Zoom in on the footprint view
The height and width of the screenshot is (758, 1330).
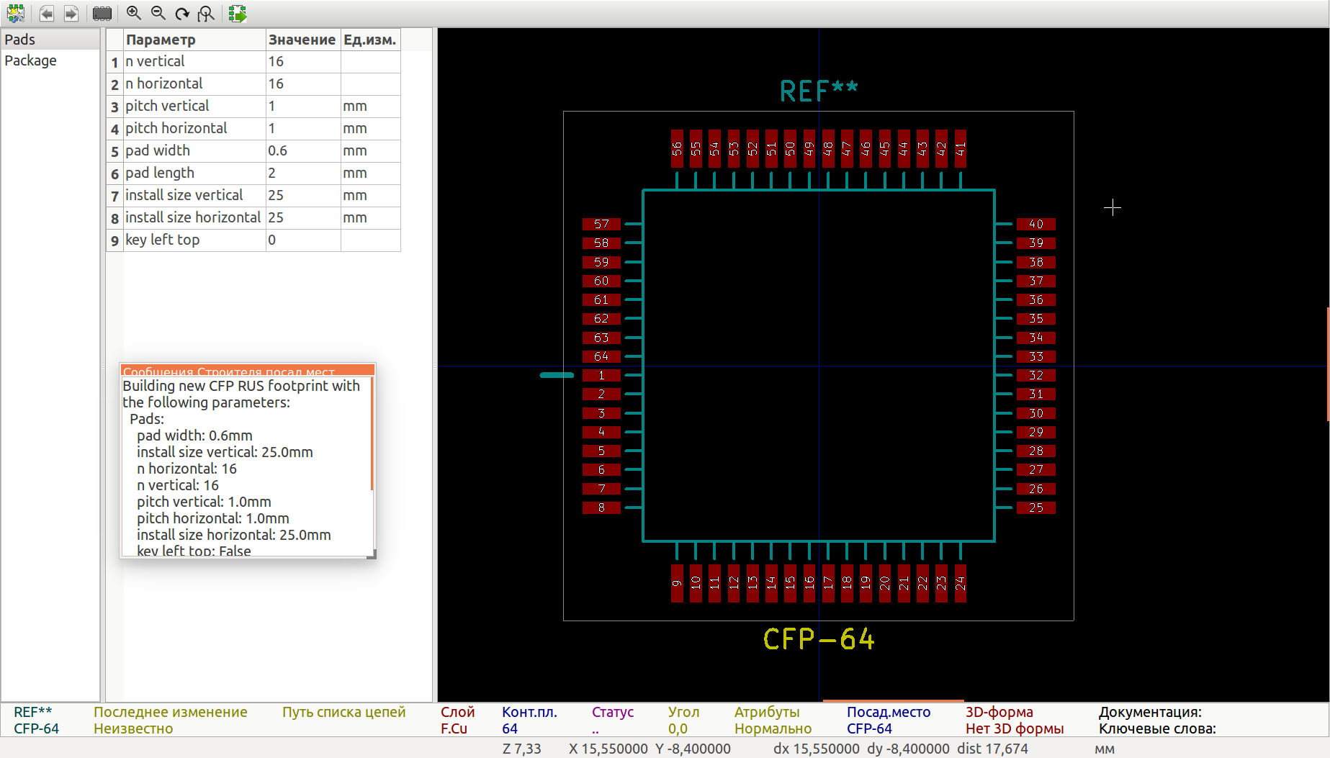[134, 13]
